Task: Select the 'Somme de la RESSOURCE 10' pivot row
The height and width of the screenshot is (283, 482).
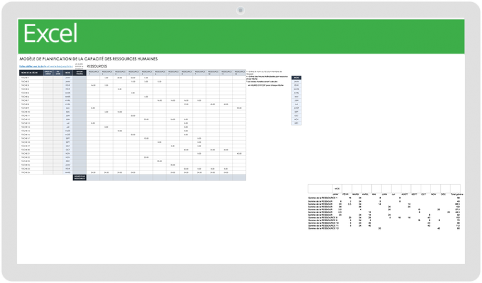Action: pos(384,223)
